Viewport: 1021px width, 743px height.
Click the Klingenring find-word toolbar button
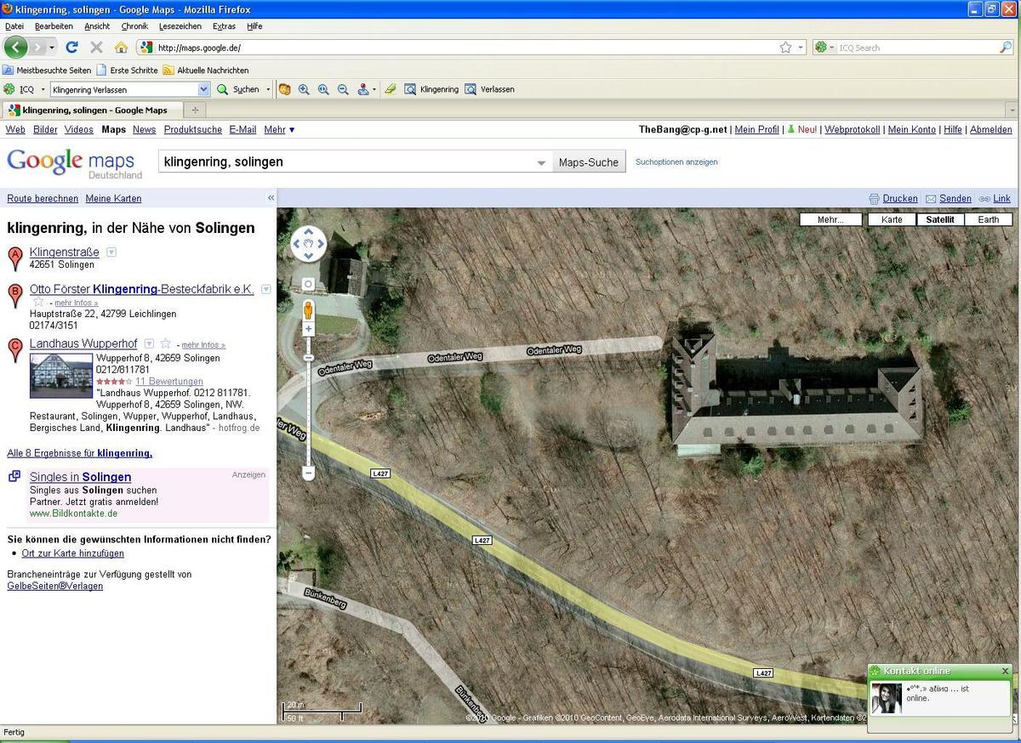coord(431,89)
